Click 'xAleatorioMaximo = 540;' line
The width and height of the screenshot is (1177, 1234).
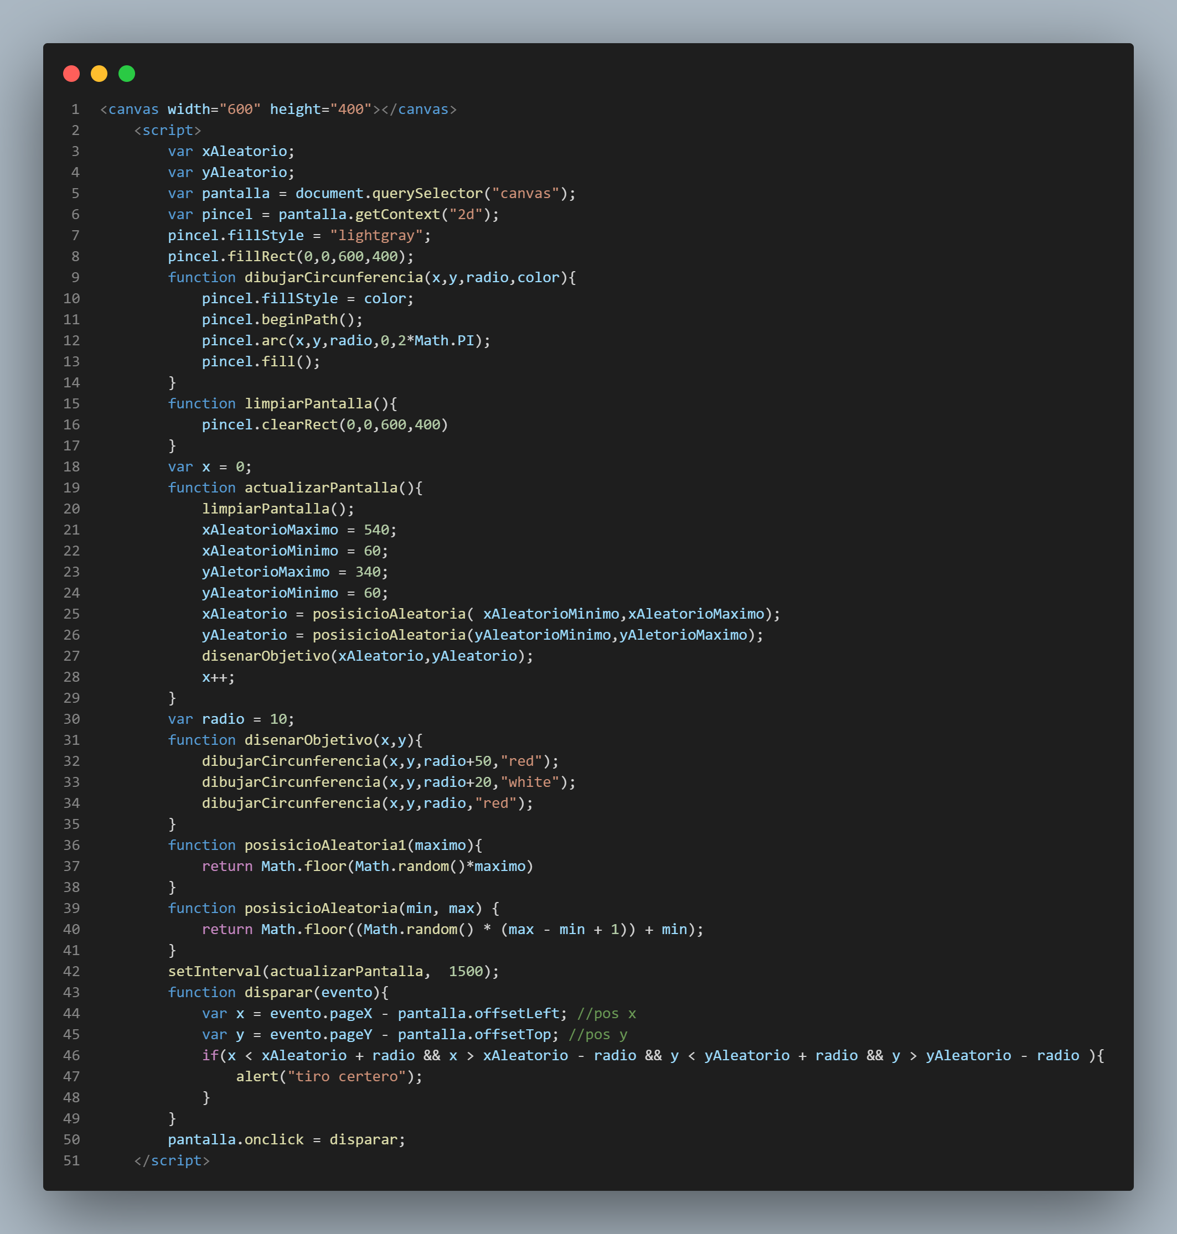tap(300, 530)
